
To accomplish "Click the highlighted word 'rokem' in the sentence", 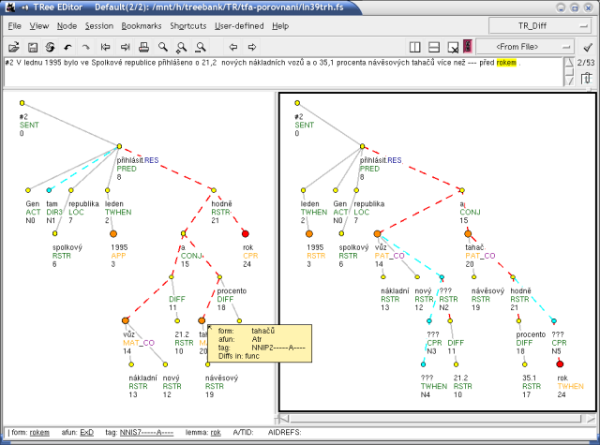I will pos(506,63).
